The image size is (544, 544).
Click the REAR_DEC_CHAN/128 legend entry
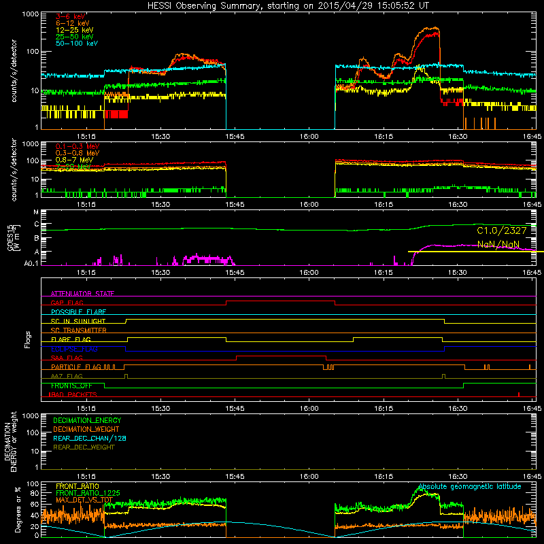coord(90,438)
